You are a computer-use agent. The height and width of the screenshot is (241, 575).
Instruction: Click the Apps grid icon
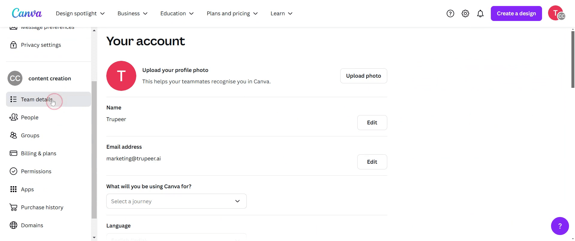tap(13, 189)
